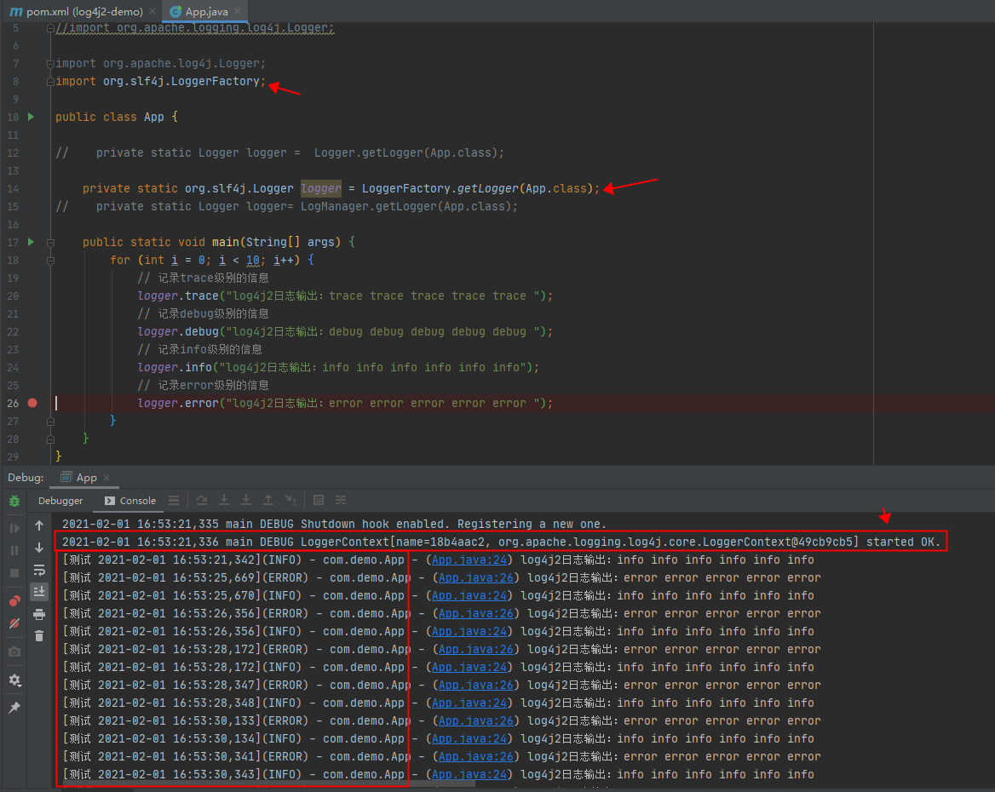Click the Evaluate Expression calculator icon
995x792 pixels.
(319, 501)
